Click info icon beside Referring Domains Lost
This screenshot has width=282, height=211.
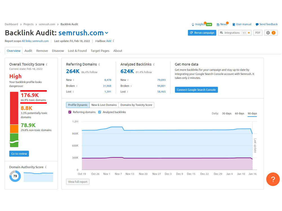73,91
